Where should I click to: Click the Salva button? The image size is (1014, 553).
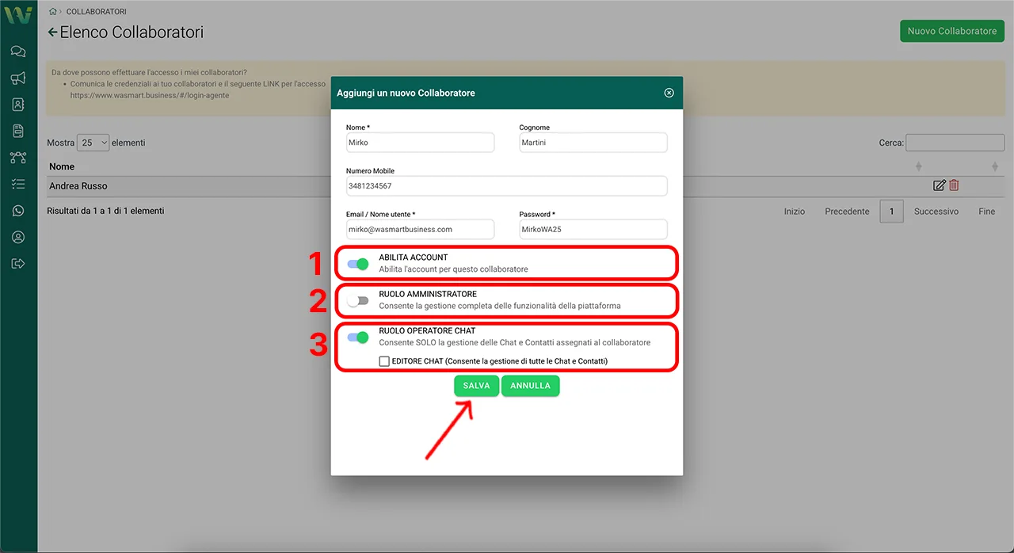point(477,386)
